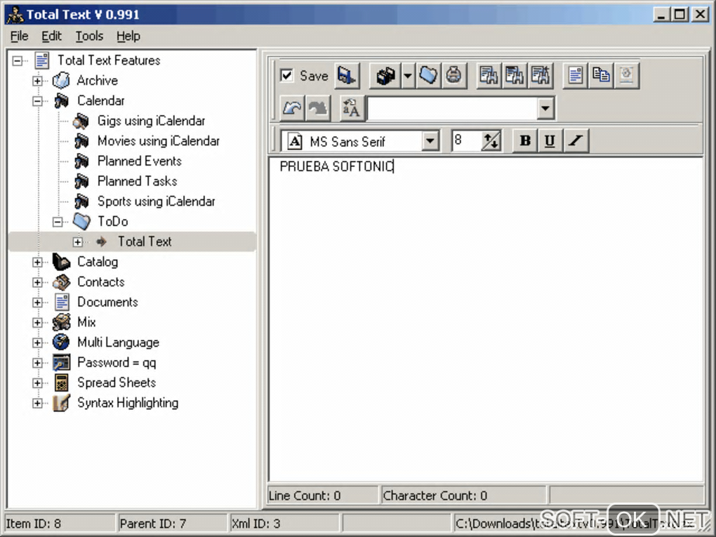The height and width of the screenshot is (537, 716).
Task: Open the dropdown arrow beside black boxes icon
Action: [408, 75]
